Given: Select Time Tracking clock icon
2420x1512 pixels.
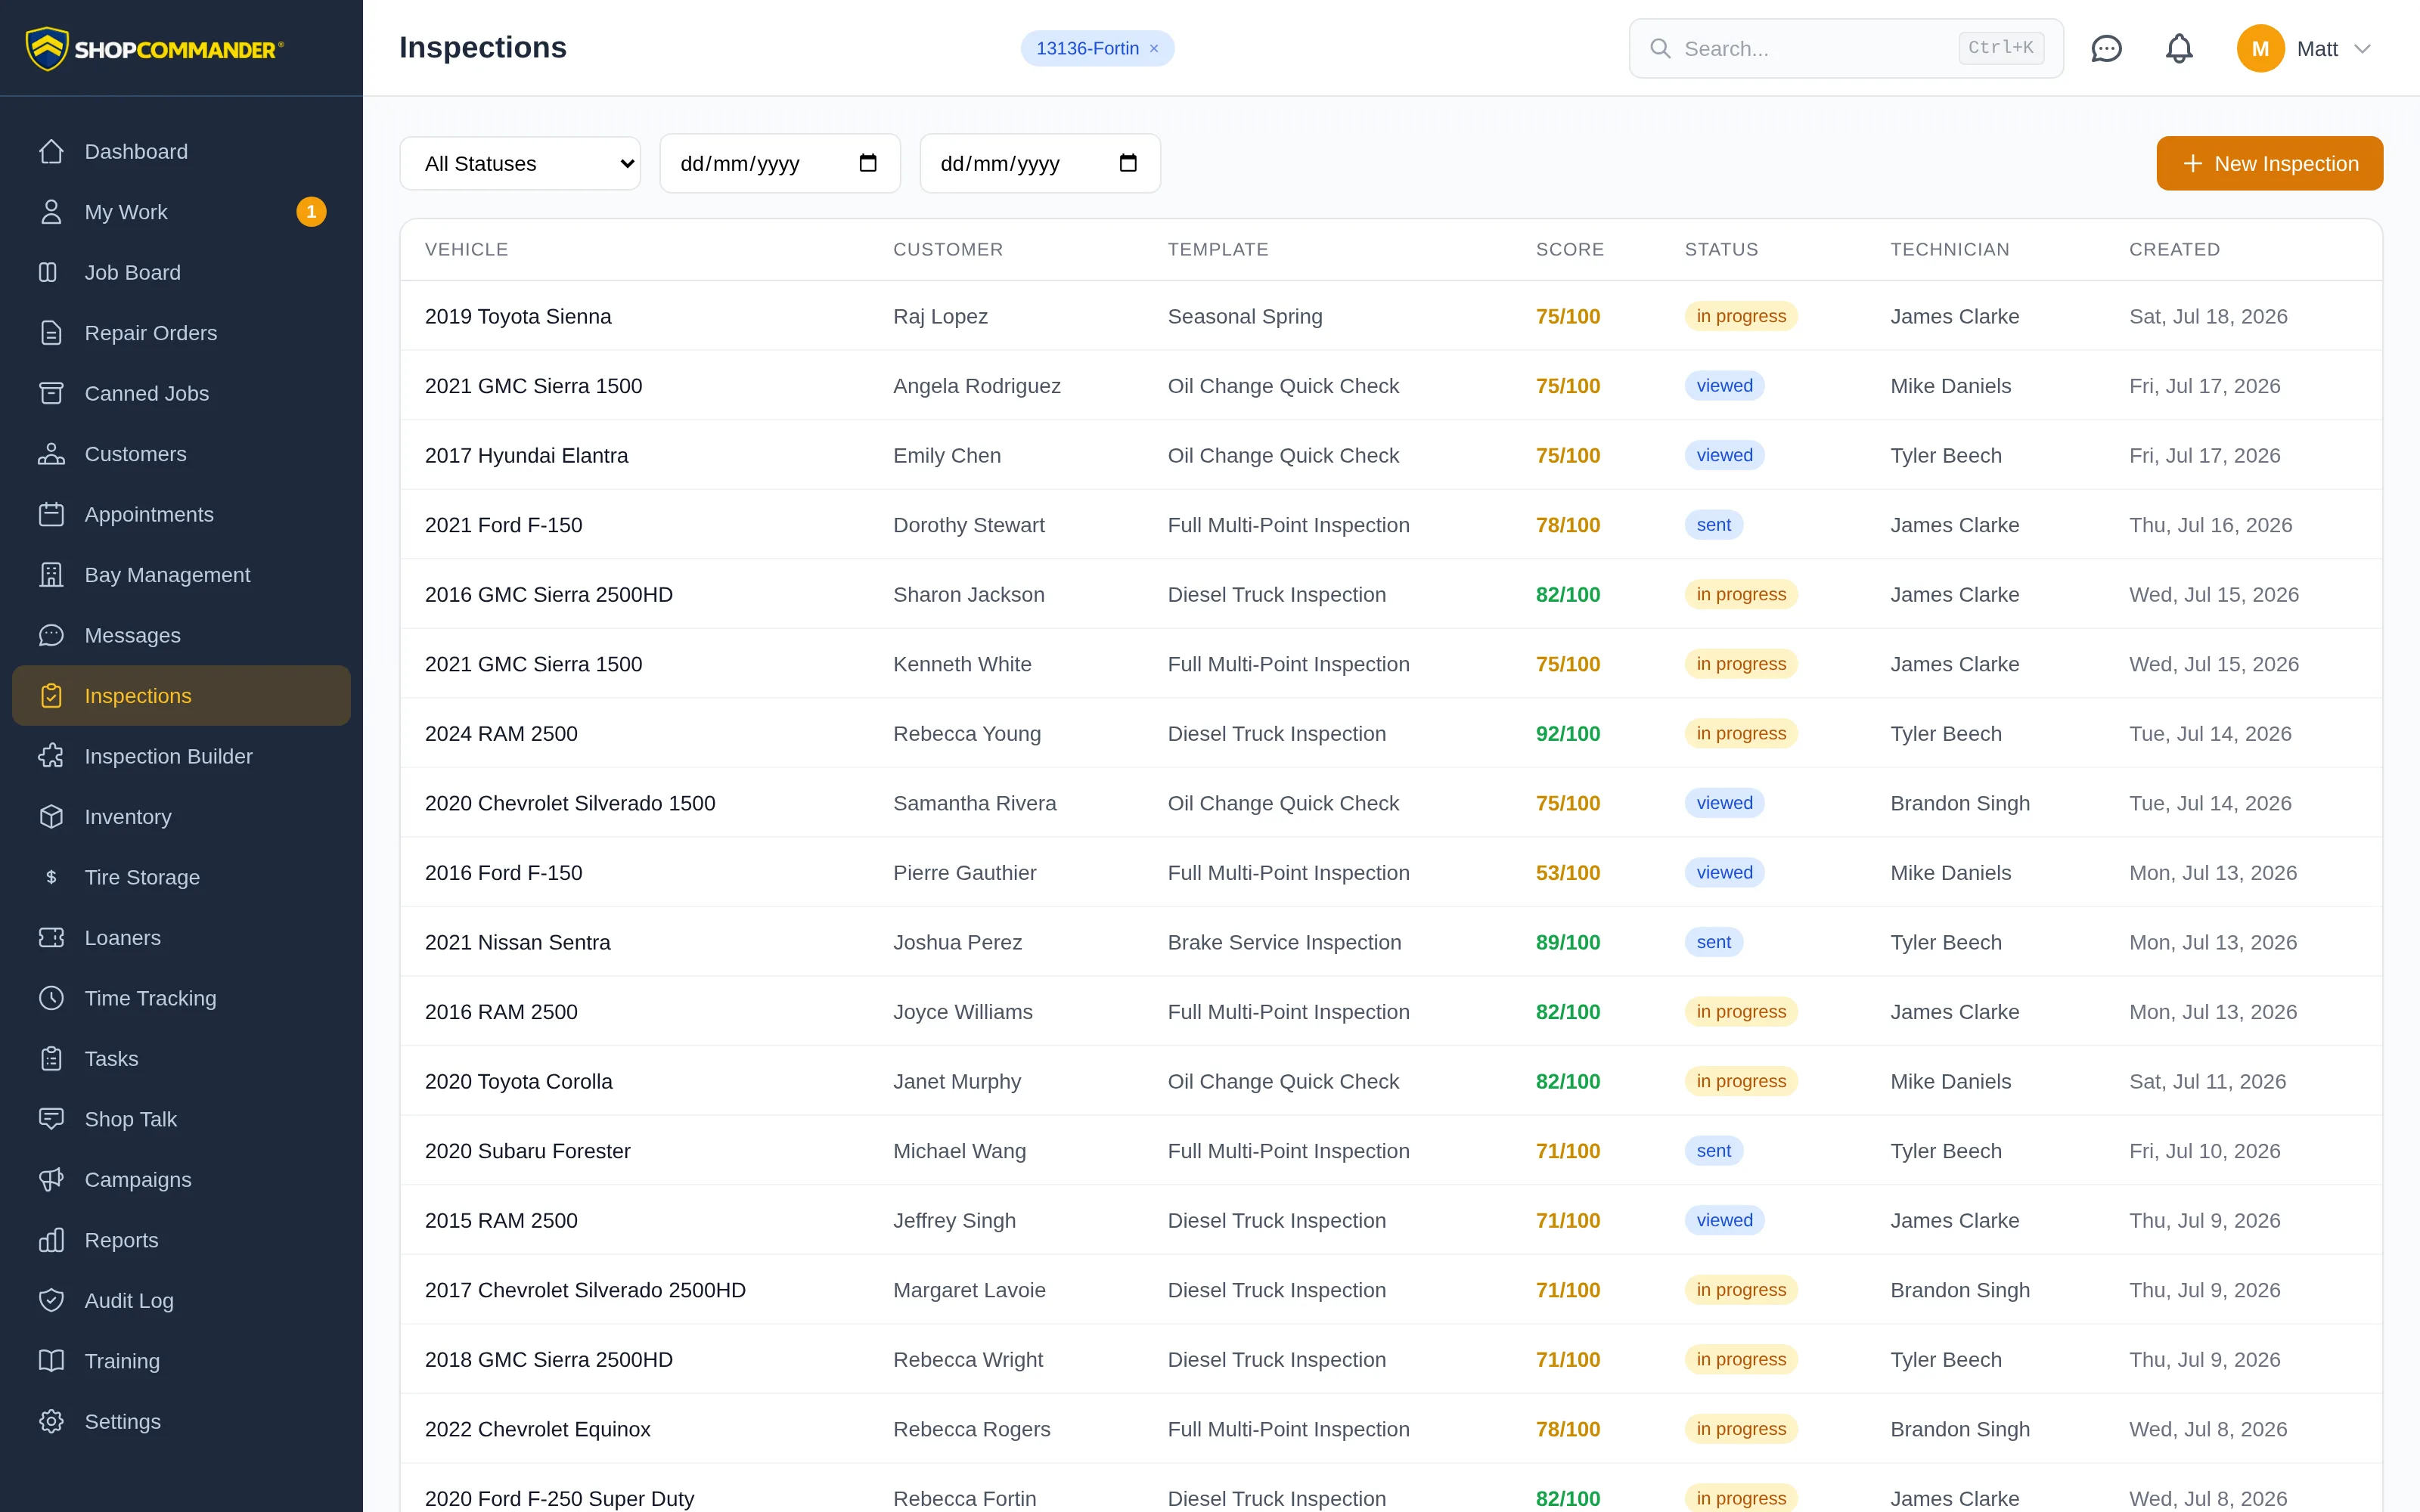Looking at the screenshot, I should [x=51, y=998].
